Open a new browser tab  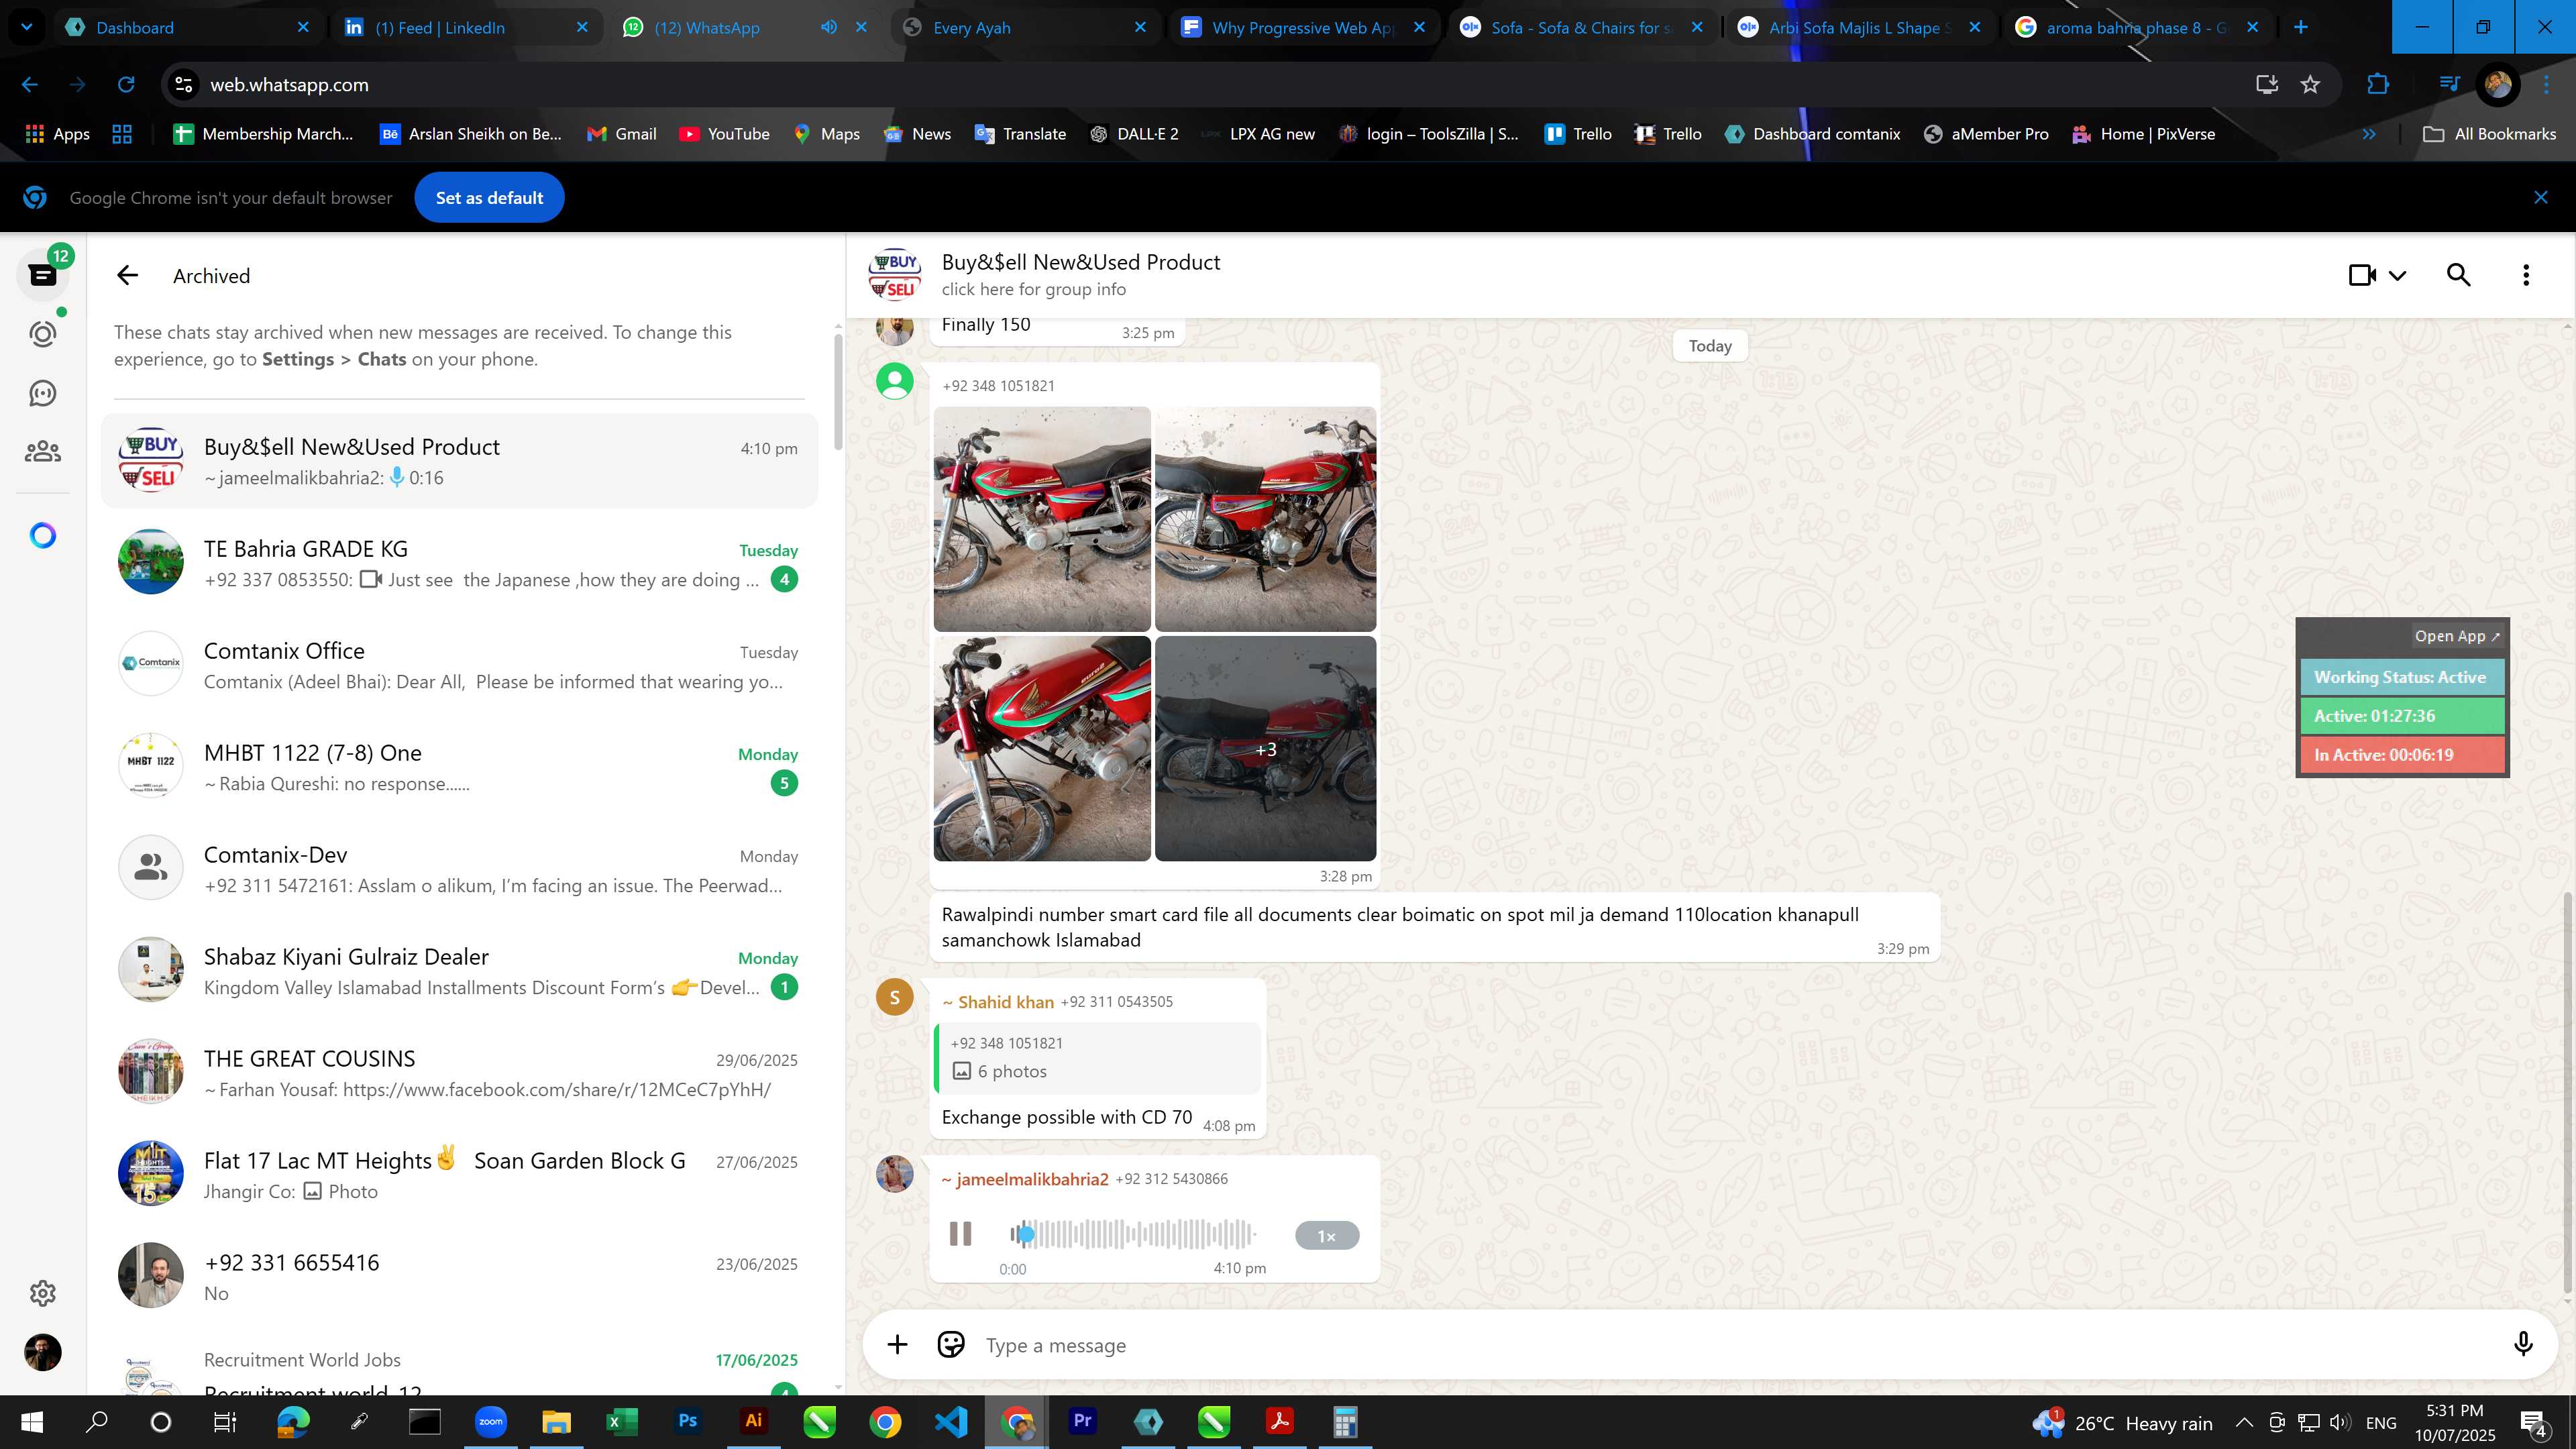(2301, 27)
